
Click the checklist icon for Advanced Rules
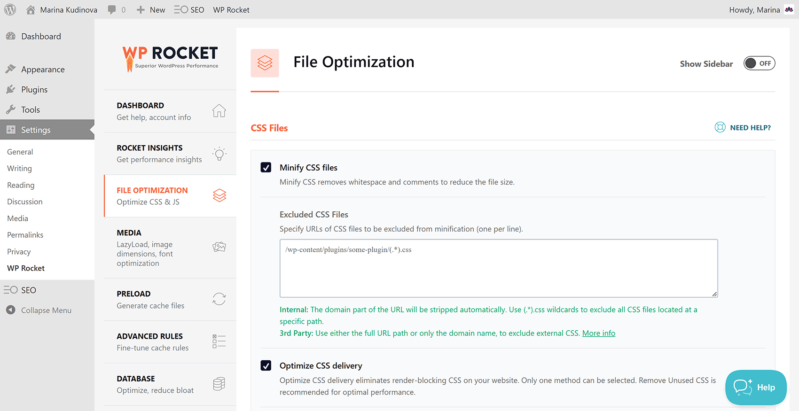click(219, 341)
